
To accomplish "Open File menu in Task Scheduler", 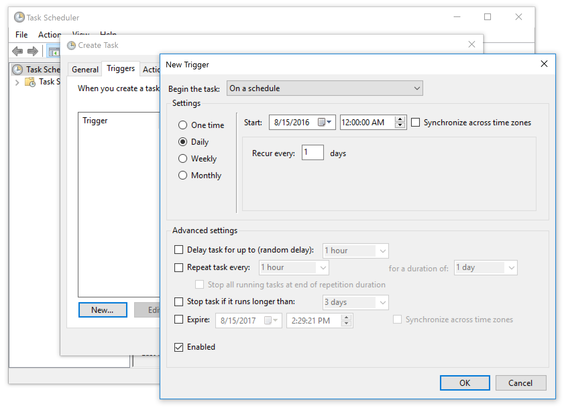I will click(21, 35).
